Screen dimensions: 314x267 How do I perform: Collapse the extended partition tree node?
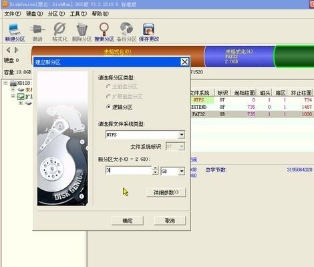(13, 96)
